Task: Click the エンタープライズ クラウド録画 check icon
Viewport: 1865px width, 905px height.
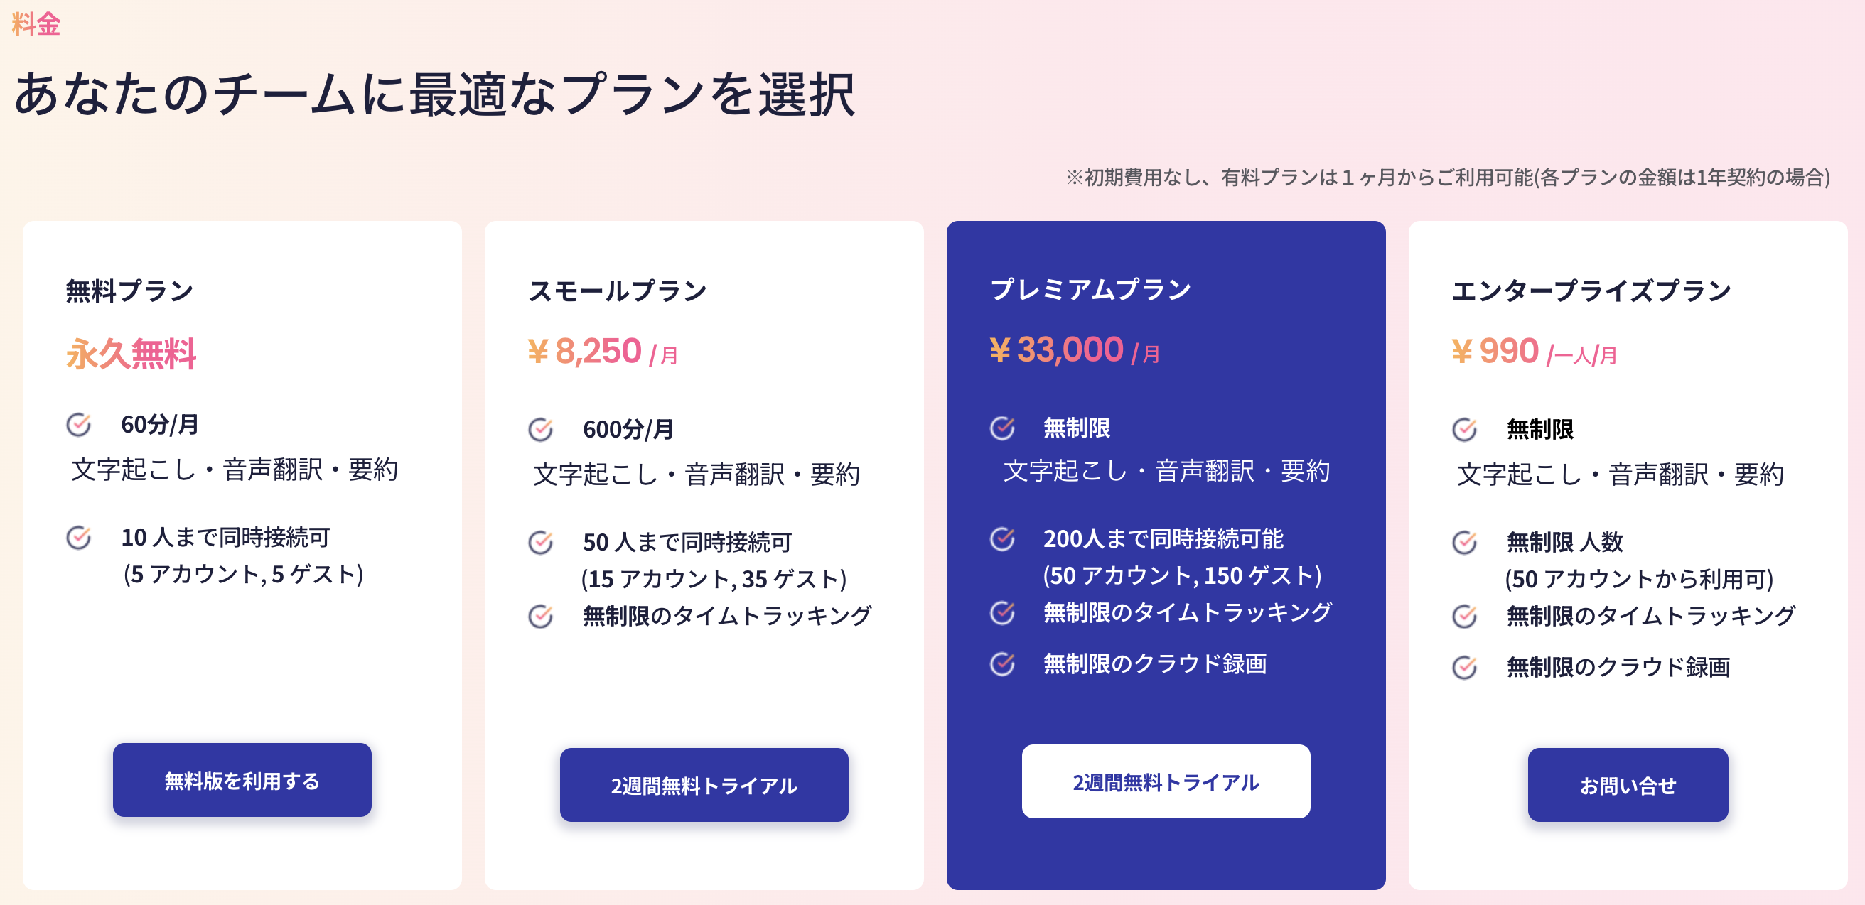Action: [x=1465, y=667]
